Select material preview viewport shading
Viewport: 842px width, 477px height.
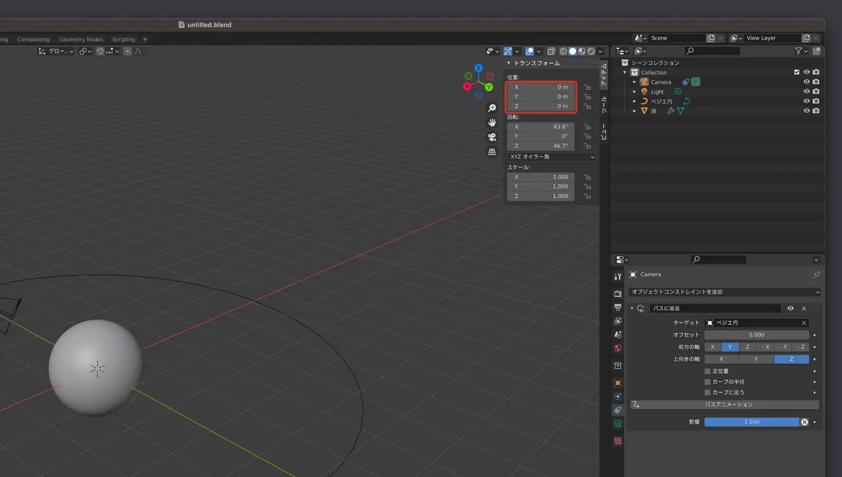pos(582,51)
